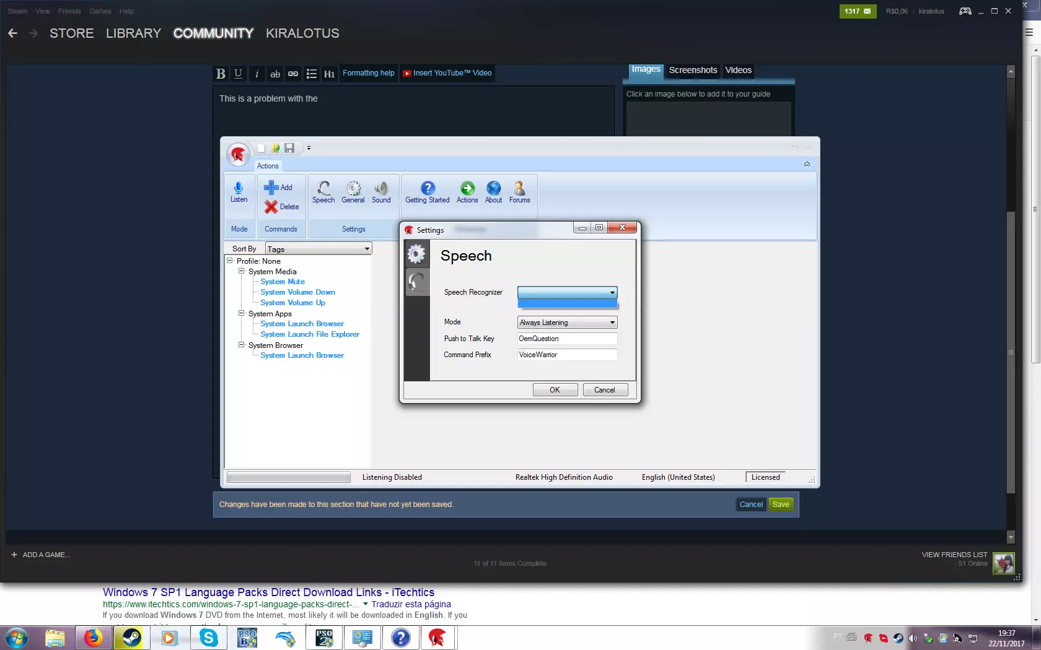Select System Launch File Explorer command
Viewport: 1041px width, 650px height.
310,334
